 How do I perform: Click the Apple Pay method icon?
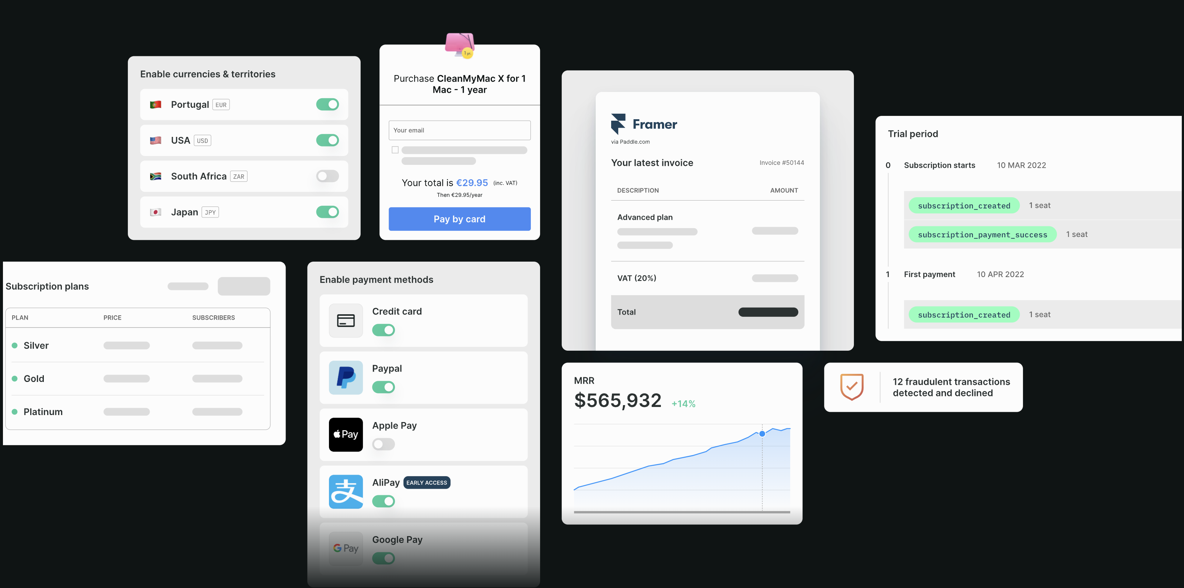coord(346,434)
